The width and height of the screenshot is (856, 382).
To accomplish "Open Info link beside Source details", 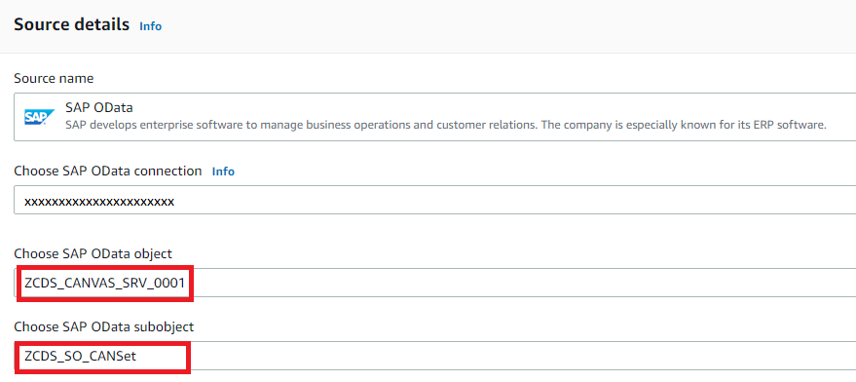I will tap(151, 26).
